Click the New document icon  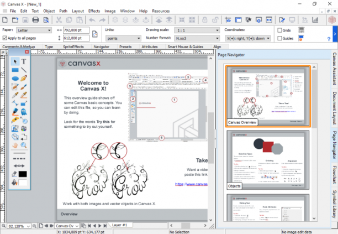coord(5,20)
